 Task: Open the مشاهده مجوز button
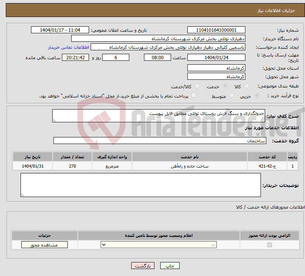pyautogui.click(x=45, y=245)
